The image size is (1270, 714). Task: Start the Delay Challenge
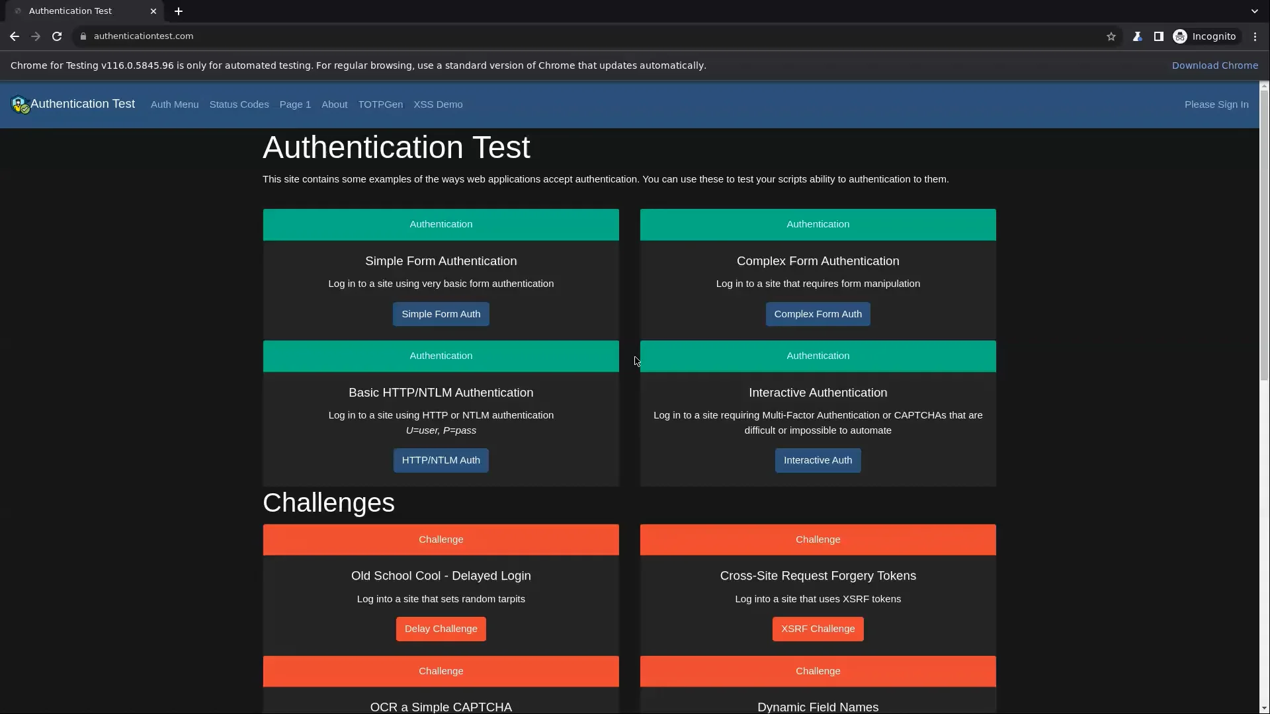(441, 629)
